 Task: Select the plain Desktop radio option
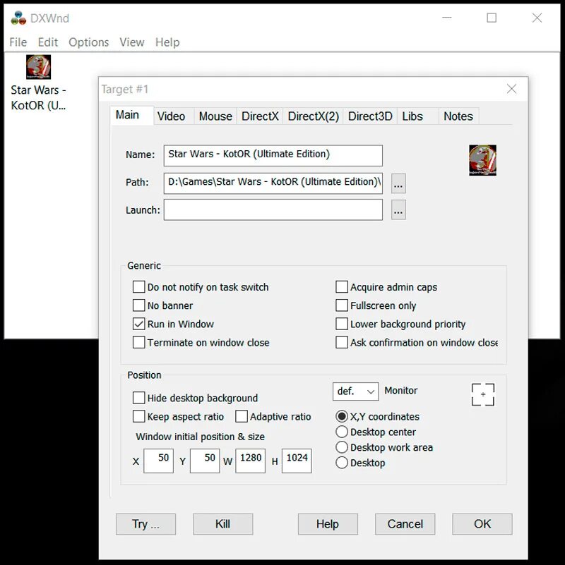342,463
